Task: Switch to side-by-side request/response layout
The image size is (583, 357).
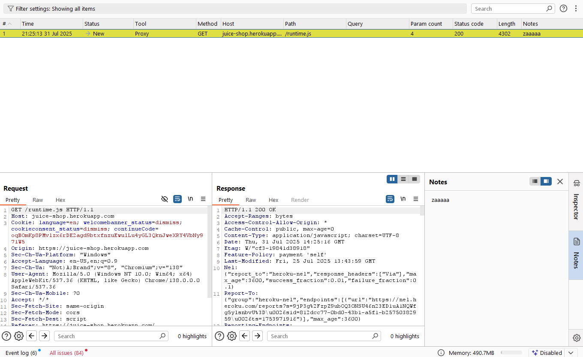Action: coord(392,179)
